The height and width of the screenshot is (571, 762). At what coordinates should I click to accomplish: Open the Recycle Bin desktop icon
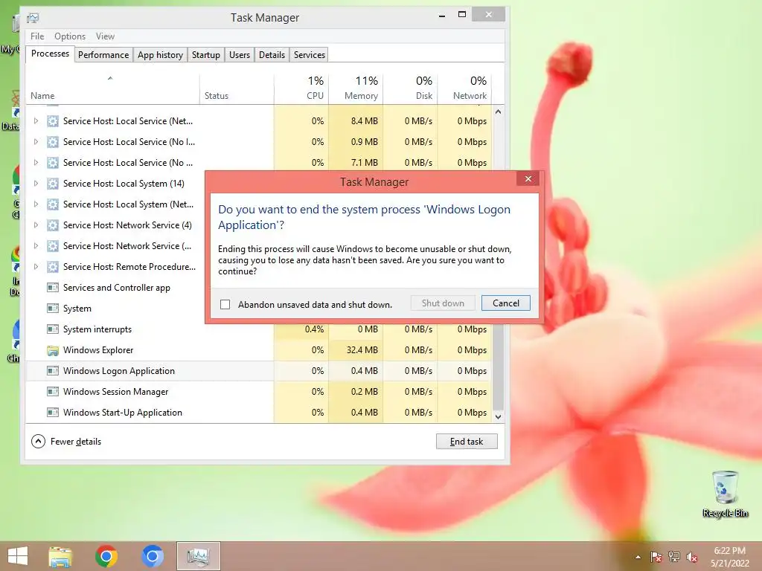point(725,494)
